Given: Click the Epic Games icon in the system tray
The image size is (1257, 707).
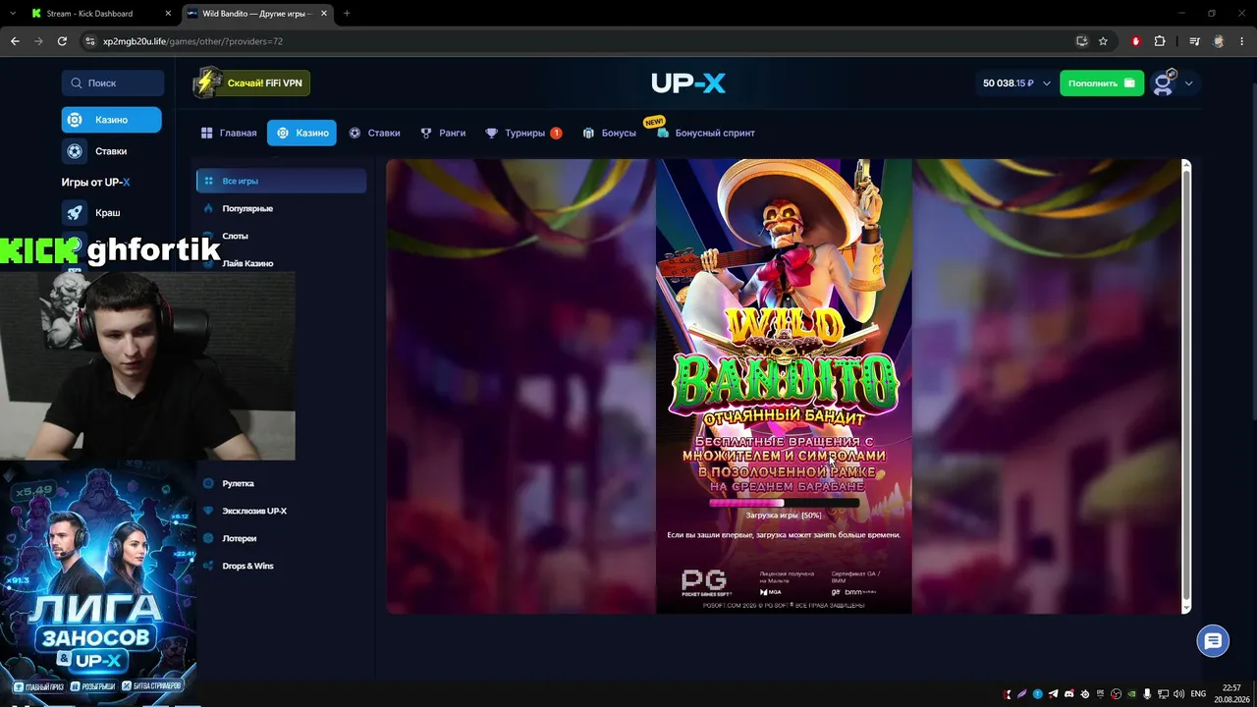Looking at the screenshot, I should click(x=1101, y=694).
